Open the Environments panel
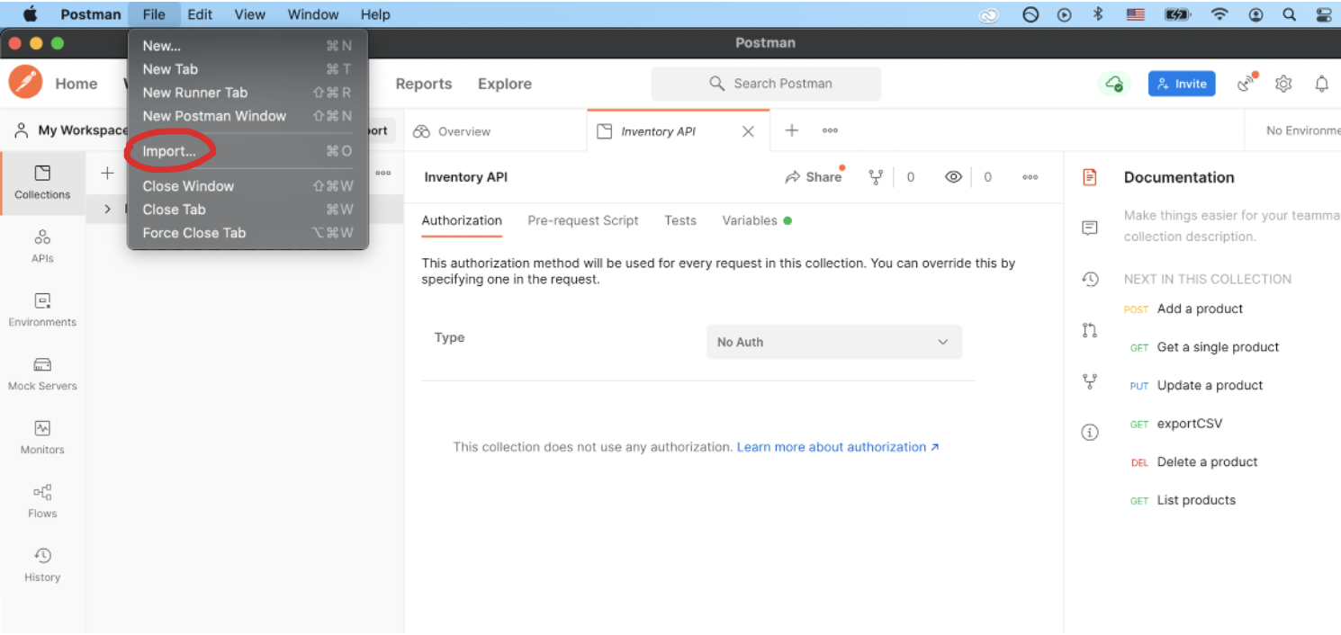Image resolution: width=1341 pixels, height=635 pixels. click(41, 309)
